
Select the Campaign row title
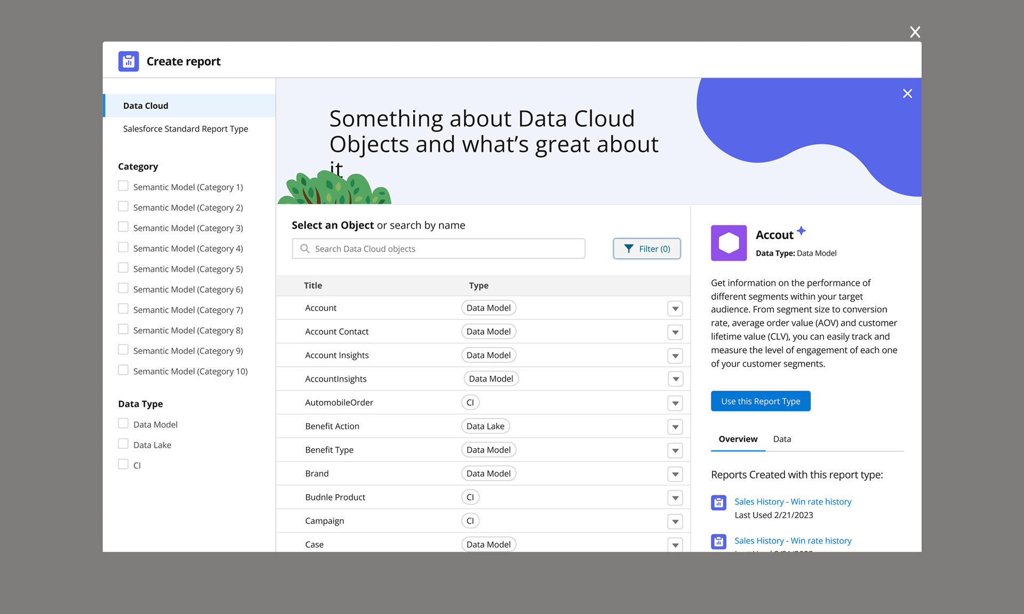324,521
